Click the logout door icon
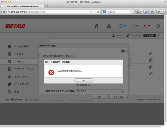This screenshot has width=167, height=128. point(158,26)
